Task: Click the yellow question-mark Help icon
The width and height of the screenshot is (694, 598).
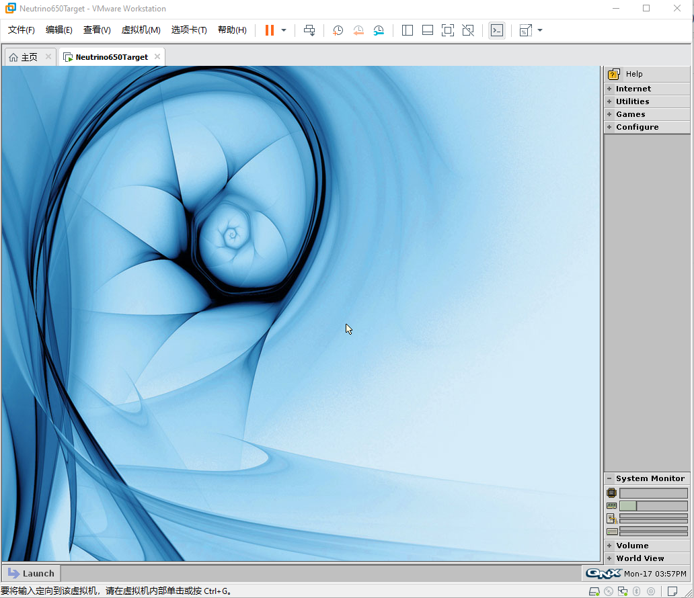Action: point(613,75)
